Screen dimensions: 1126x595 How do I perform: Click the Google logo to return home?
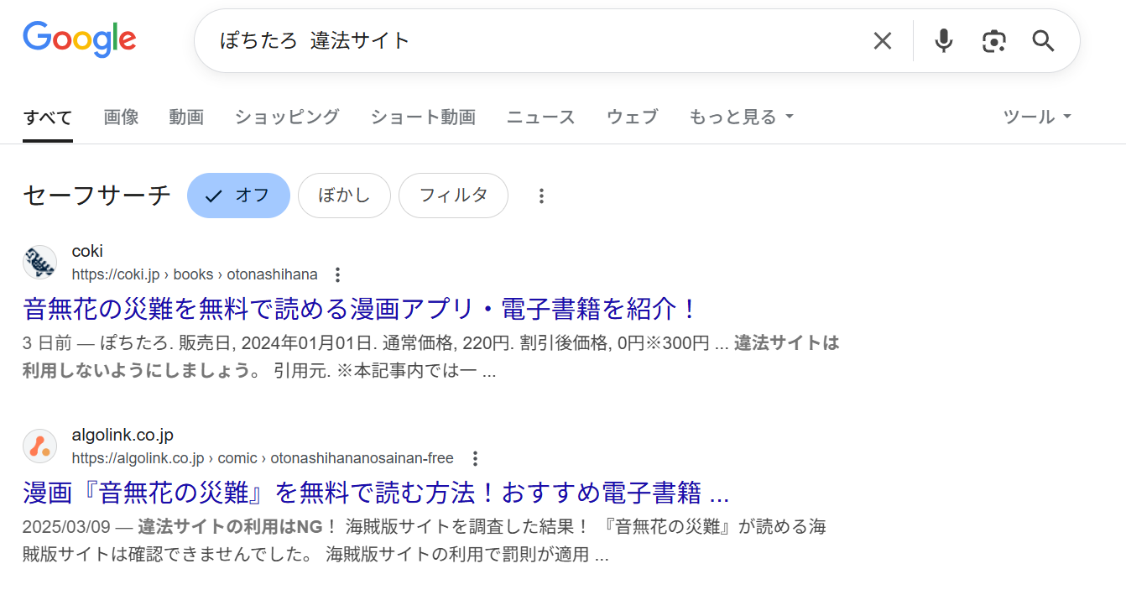pos(80,39)
